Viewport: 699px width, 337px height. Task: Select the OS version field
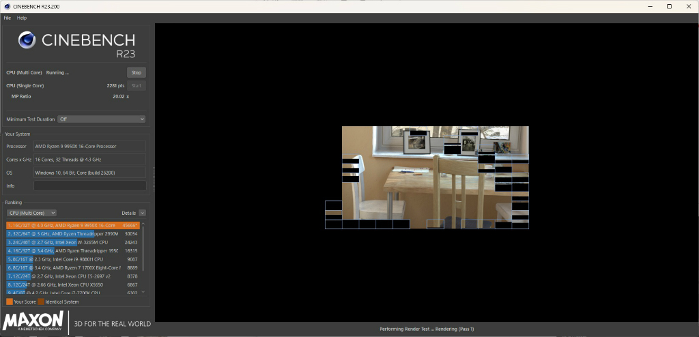(90, 173)
